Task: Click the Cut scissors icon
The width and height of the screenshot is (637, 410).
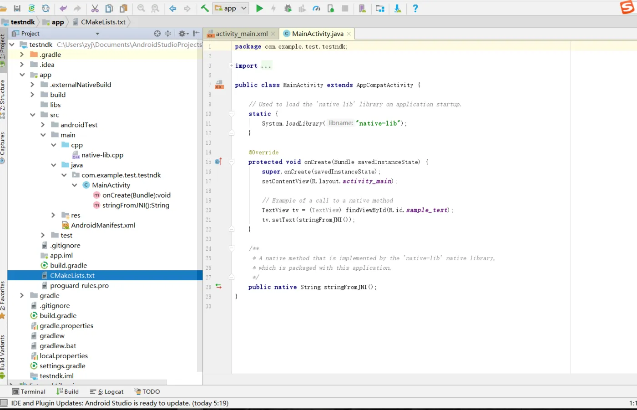Action: (95, 8)
